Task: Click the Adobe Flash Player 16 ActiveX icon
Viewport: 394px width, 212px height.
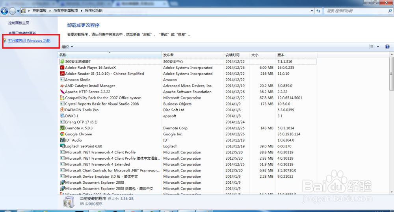Action: tap(62, 68)
